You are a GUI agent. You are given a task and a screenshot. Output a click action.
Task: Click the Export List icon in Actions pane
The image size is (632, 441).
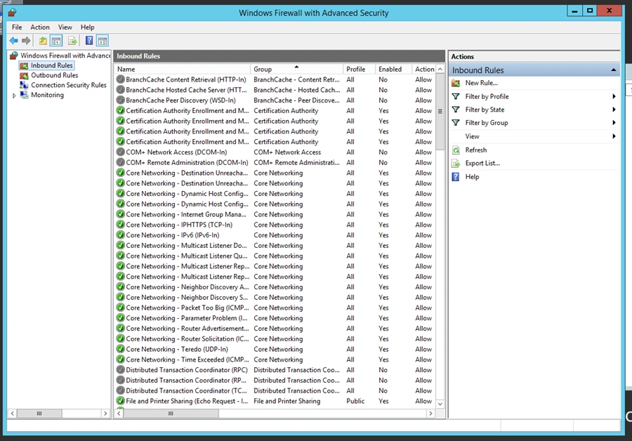[456, 163]
